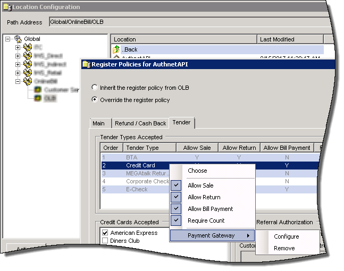This screenshot has width=344, height=271.
Task: Select Inherit the register policy from OLB
Action: 95,88
